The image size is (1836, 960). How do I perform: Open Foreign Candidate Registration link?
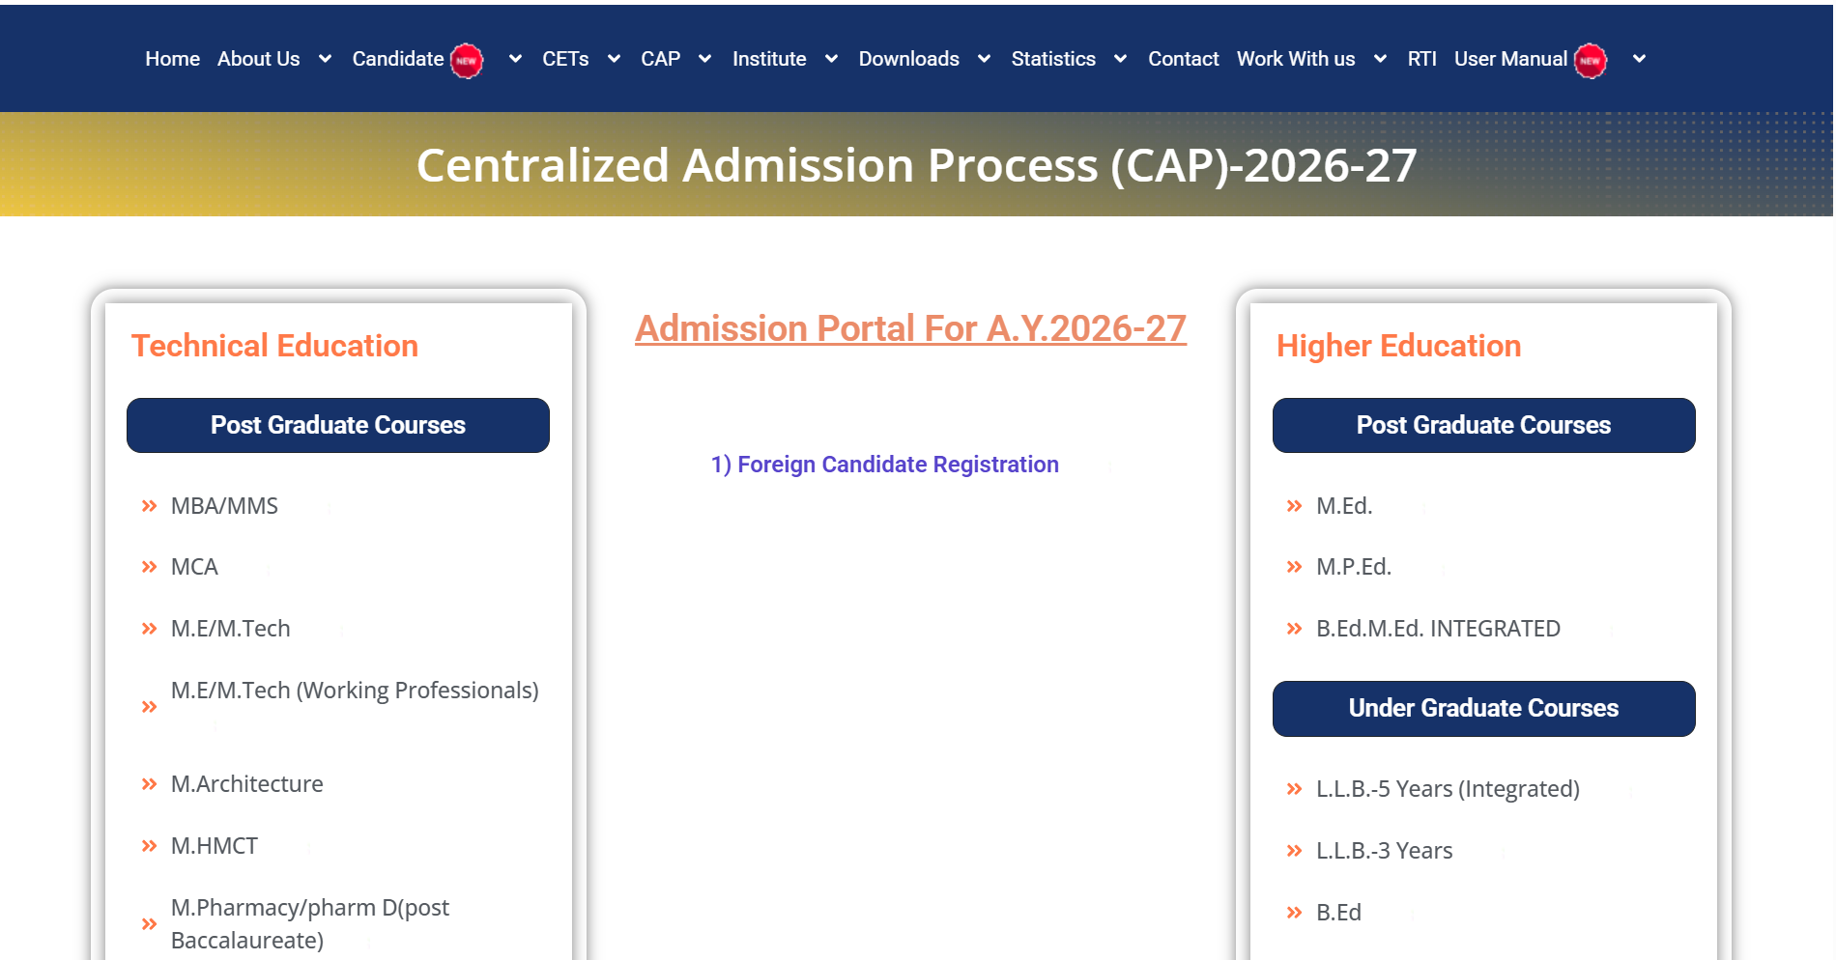pos(885,465)
